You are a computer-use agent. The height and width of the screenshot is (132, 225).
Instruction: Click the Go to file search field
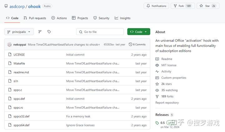pos(100,32)
